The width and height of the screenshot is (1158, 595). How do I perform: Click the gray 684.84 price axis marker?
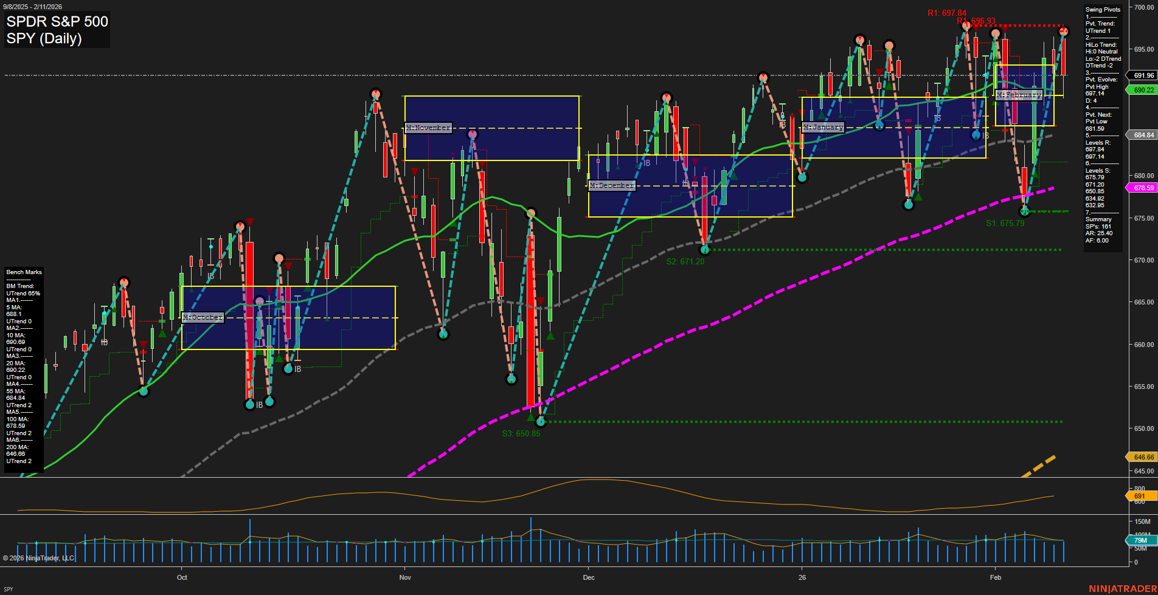coord(1143,135)
